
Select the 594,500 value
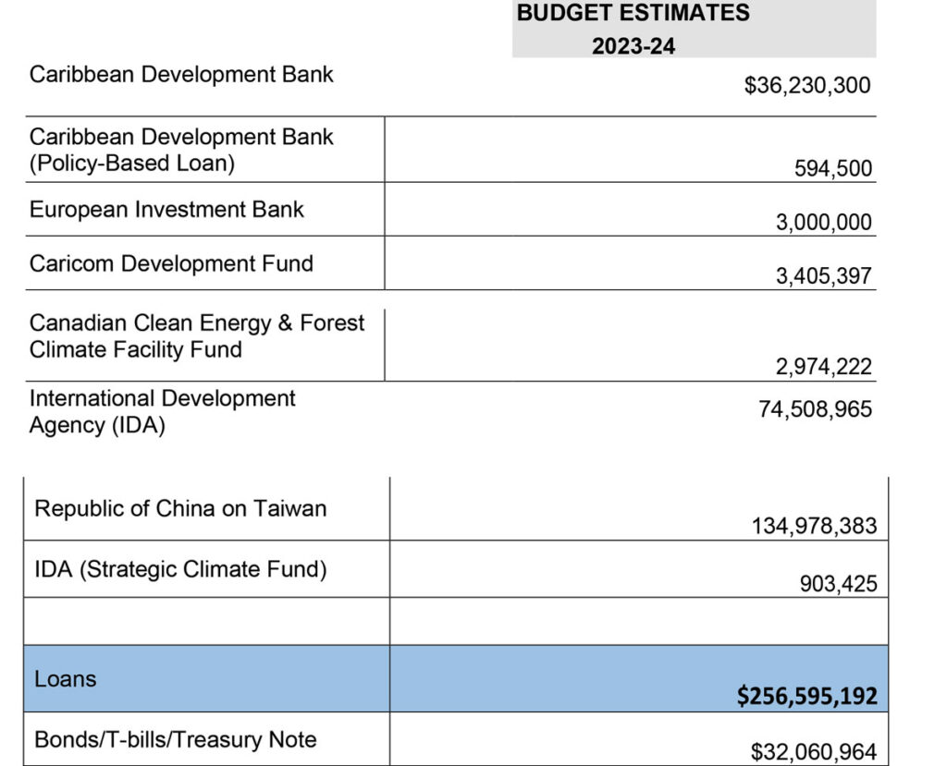coord(832,168)
